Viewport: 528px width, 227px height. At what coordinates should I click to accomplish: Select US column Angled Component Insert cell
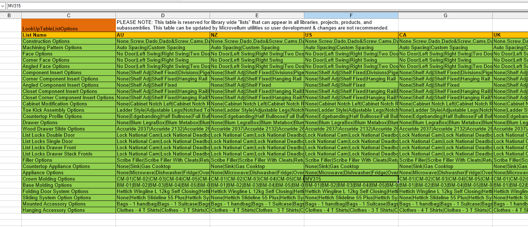coord(351,85)
